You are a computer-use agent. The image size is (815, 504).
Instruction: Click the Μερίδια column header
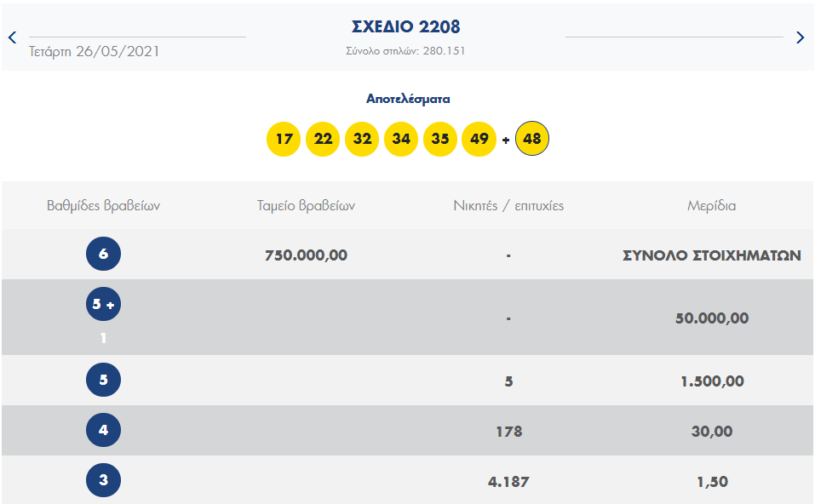click(711, 205)
